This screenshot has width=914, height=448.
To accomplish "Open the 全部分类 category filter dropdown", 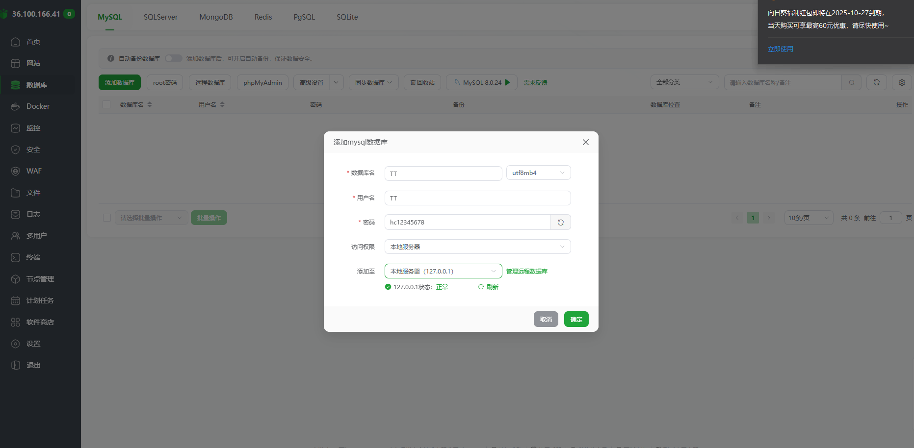I will click(x=684, y=82).
